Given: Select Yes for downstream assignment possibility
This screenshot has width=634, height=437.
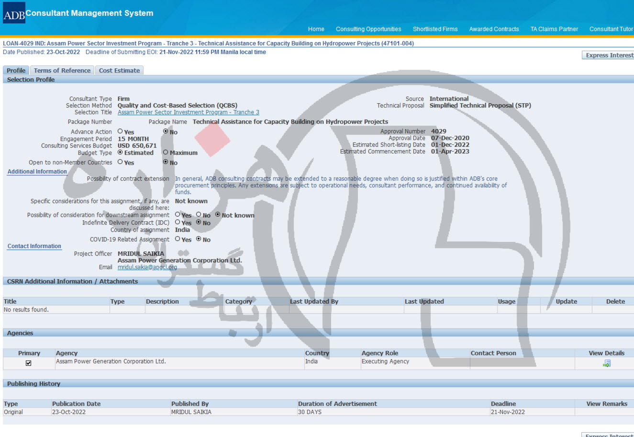Looking at the screenshot, I should [178, 215].
